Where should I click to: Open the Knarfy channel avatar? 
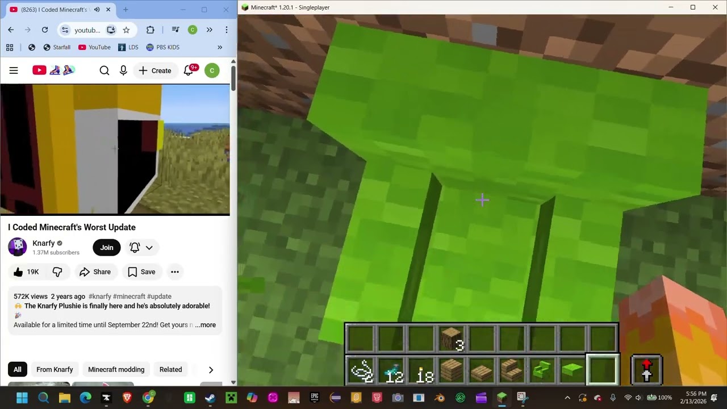pyautogui.click(x=17, y=247)
